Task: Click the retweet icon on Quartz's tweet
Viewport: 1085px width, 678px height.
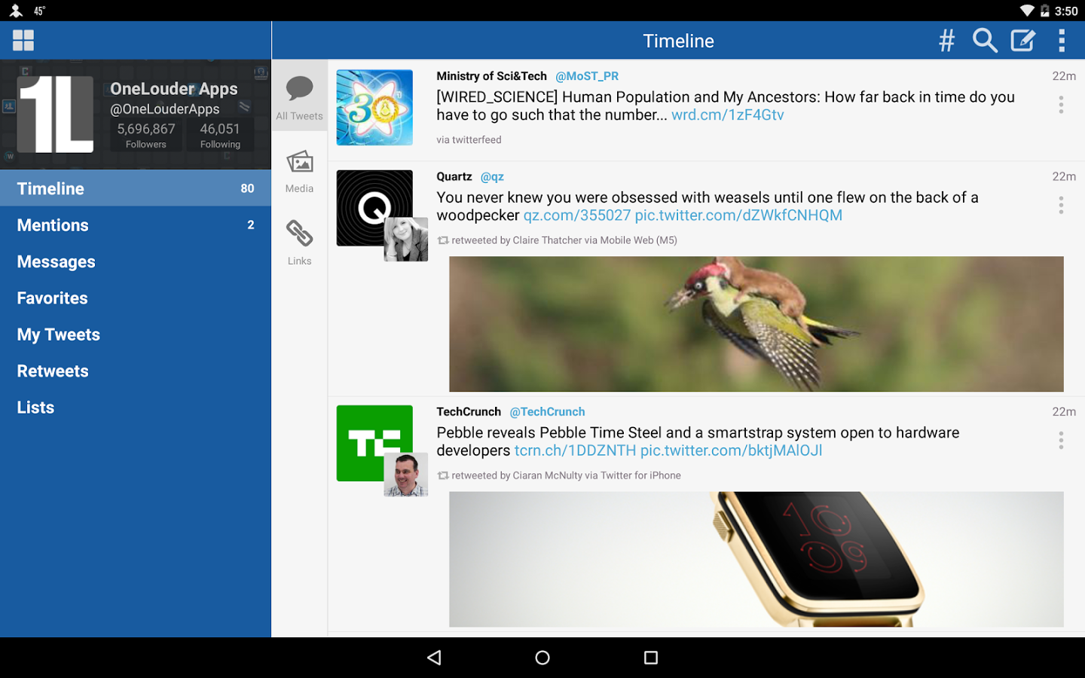Action: [443, 240]
